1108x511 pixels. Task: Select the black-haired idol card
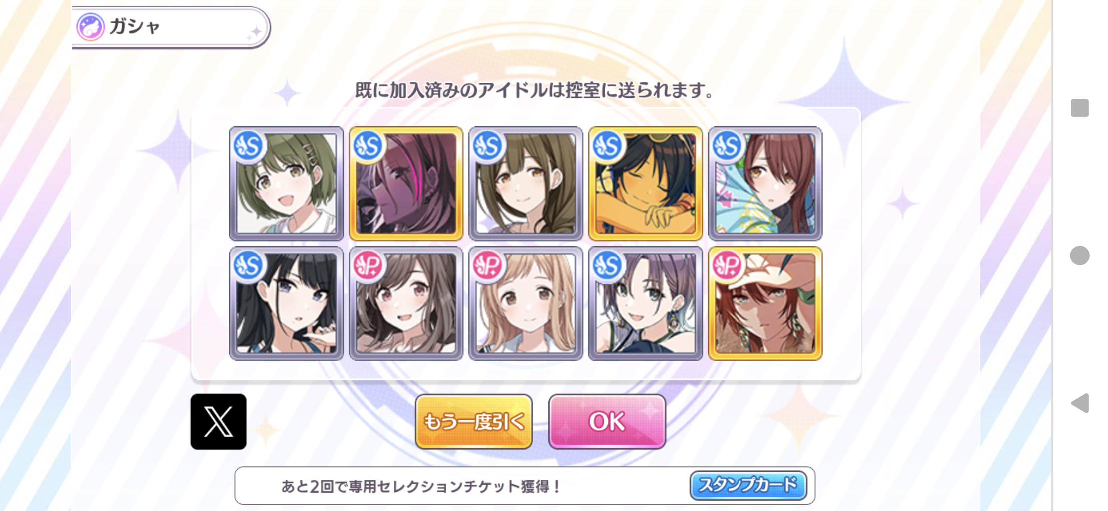[x=286, y=303]
